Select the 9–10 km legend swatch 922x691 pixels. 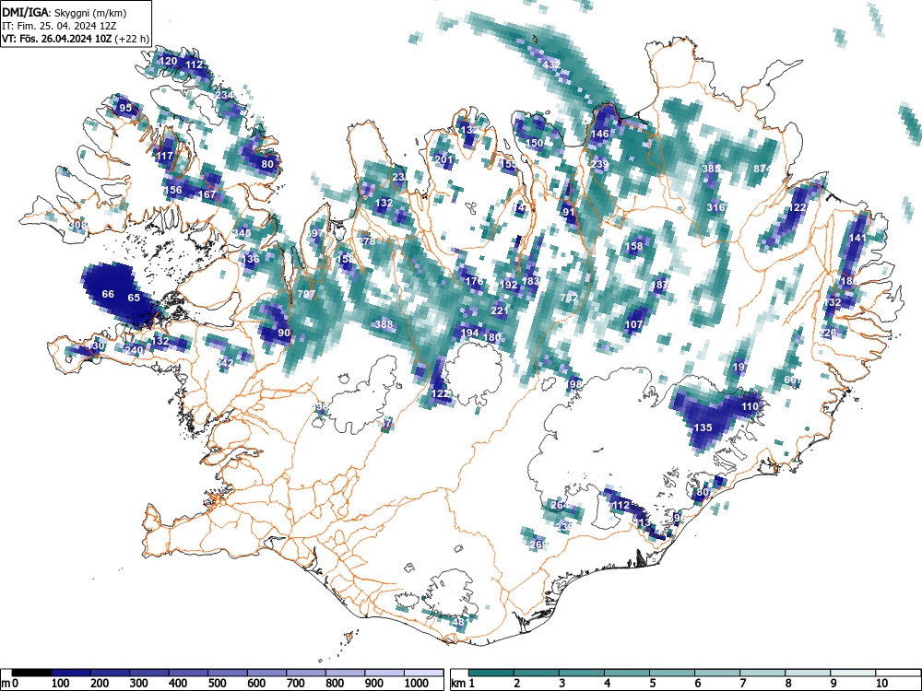point(853,673)
